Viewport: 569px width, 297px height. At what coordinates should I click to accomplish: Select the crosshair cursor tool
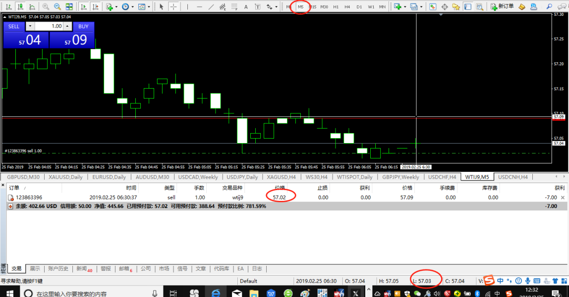coord(173,7)
